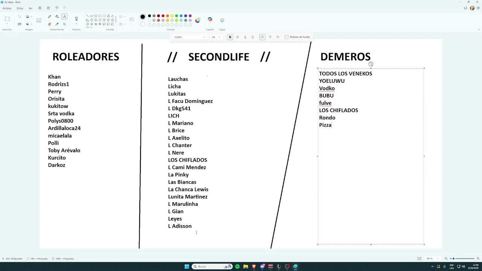Open the zoom level 100% dropdown
The image size is (482, 271).
tap(432, 259)
